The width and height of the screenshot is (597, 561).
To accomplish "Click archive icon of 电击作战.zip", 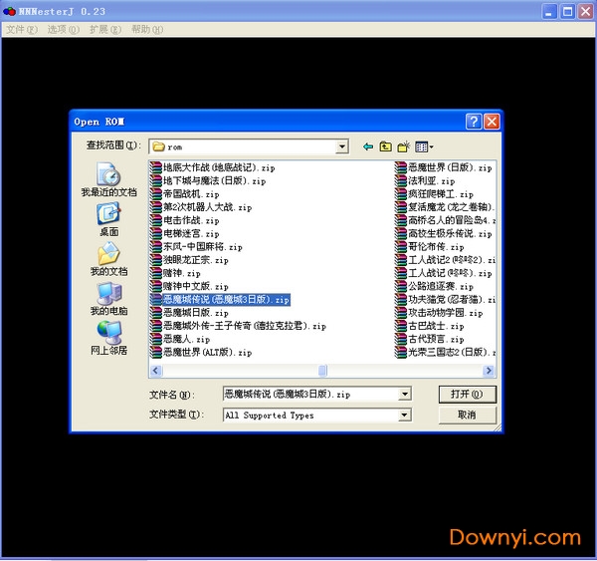I will [156, 220].
